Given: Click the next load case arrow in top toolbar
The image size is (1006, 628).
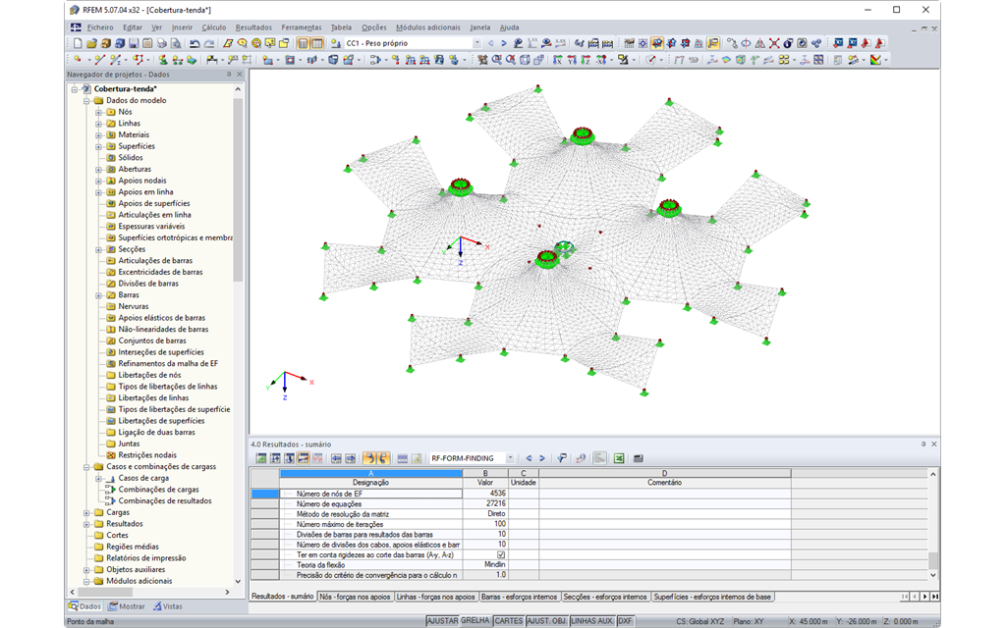Looking at the screenshot, I should (504, 43).
